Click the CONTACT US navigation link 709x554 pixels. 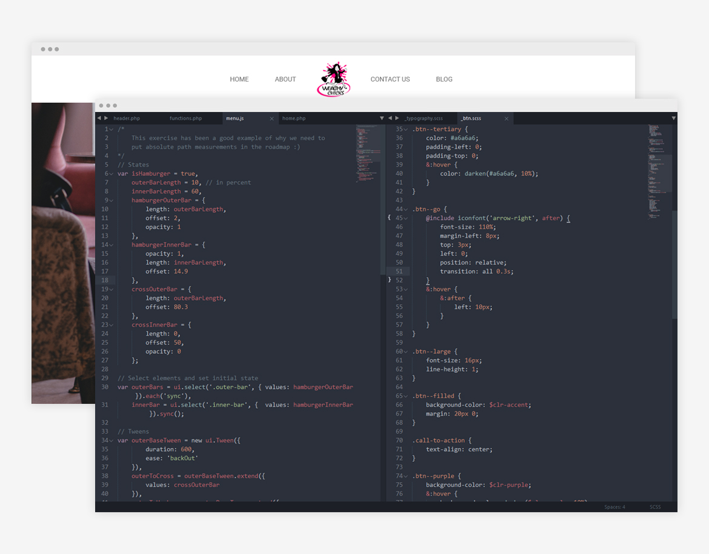coord(390,79)
